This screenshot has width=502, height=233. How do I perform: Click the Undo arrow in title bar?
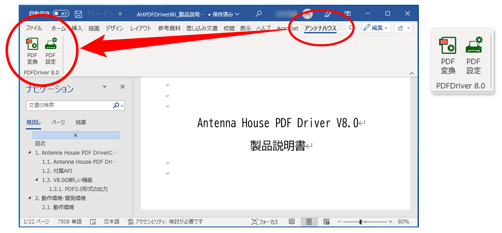(91, 14)
